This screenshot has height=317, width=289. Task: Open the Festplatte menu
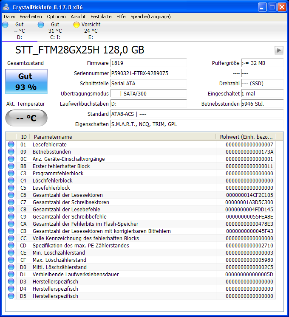[x=101, y=17]
